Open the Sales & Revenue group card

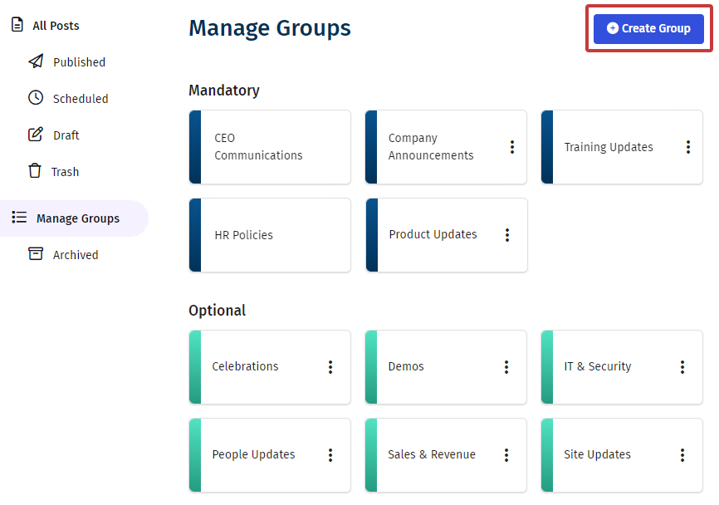[x=432, y=454]
